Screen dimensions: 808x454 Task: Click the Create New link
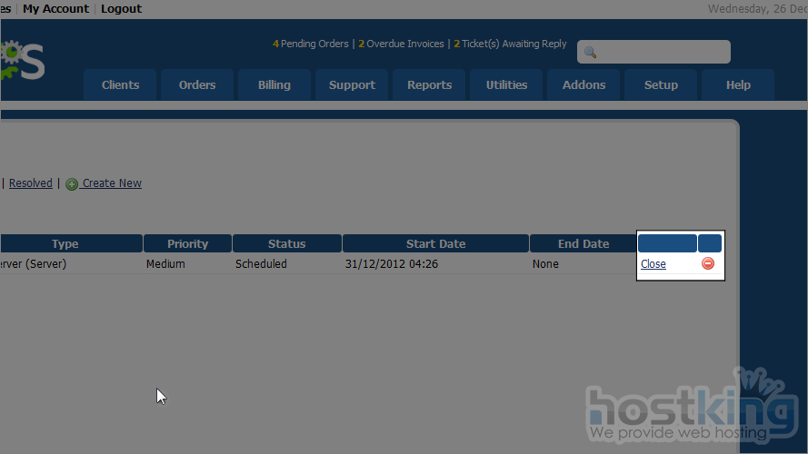[112, 183]
